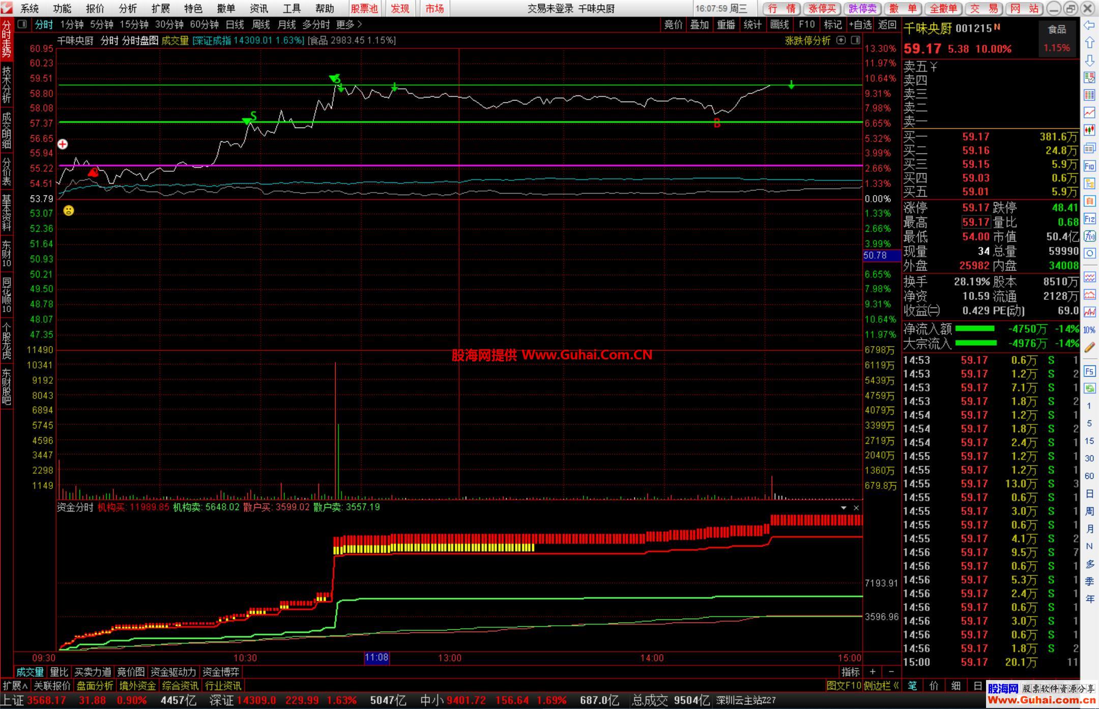Open the 技术分析 left sidebar tab

pos(7,85)
